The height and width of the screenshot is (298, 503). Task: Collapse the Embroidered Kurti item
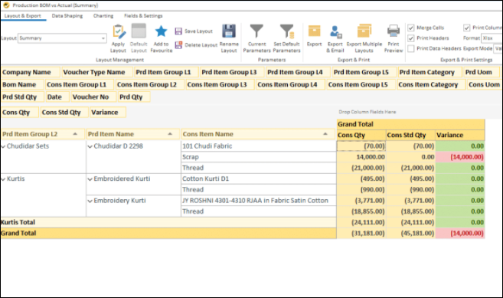click(x=90, y=179)
